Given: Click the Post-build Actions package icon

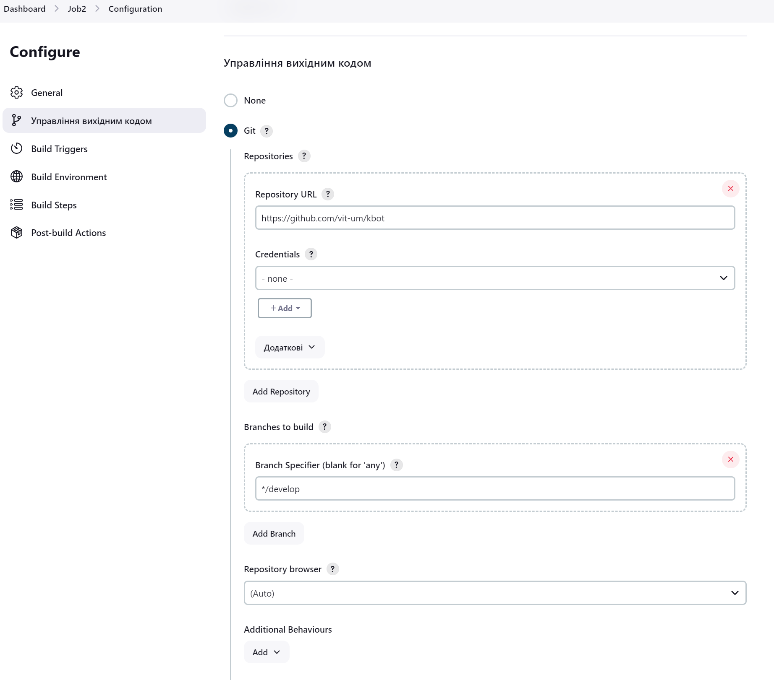Looking at the screenshot, I should pos(16,233).
